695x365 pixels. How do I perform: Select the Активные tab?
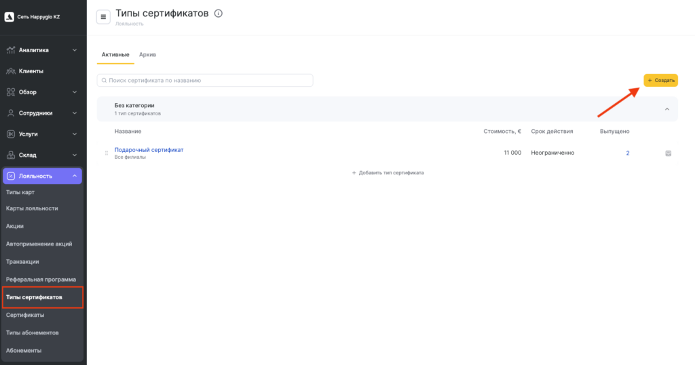(115, 54)
